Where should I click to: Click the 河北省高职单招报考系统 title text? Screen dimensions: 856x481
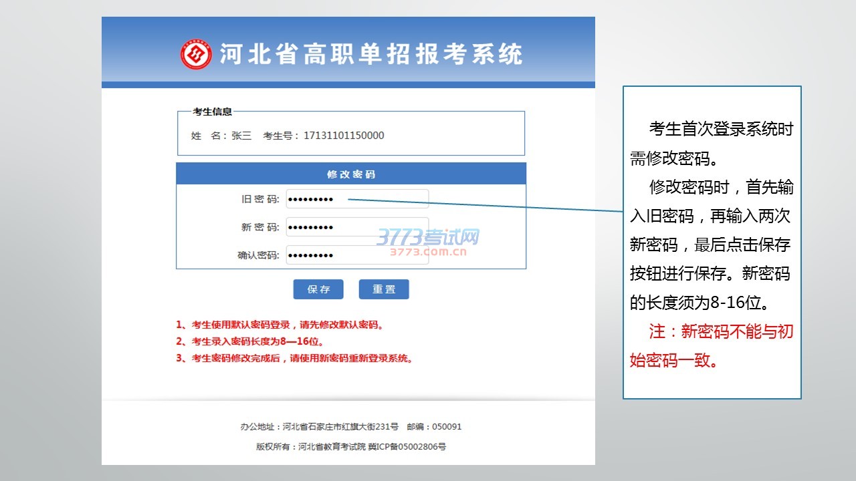(371, 55)
